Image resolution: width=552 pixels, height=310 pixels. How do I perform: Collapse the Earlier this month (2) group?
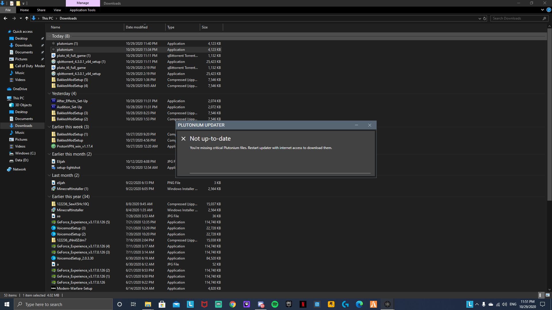(49, 154)
